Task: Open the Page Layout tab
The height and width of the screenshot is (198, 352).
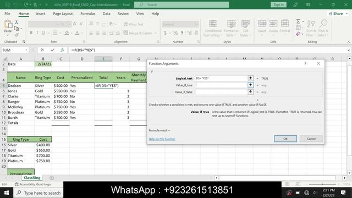Action: pos(63,14)
